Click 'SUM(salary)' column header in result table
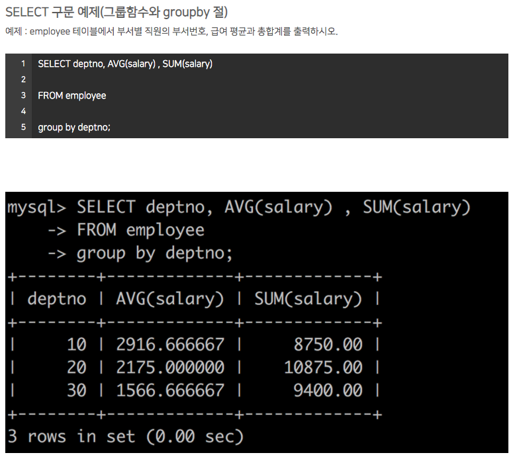 (x=308, y=300)
